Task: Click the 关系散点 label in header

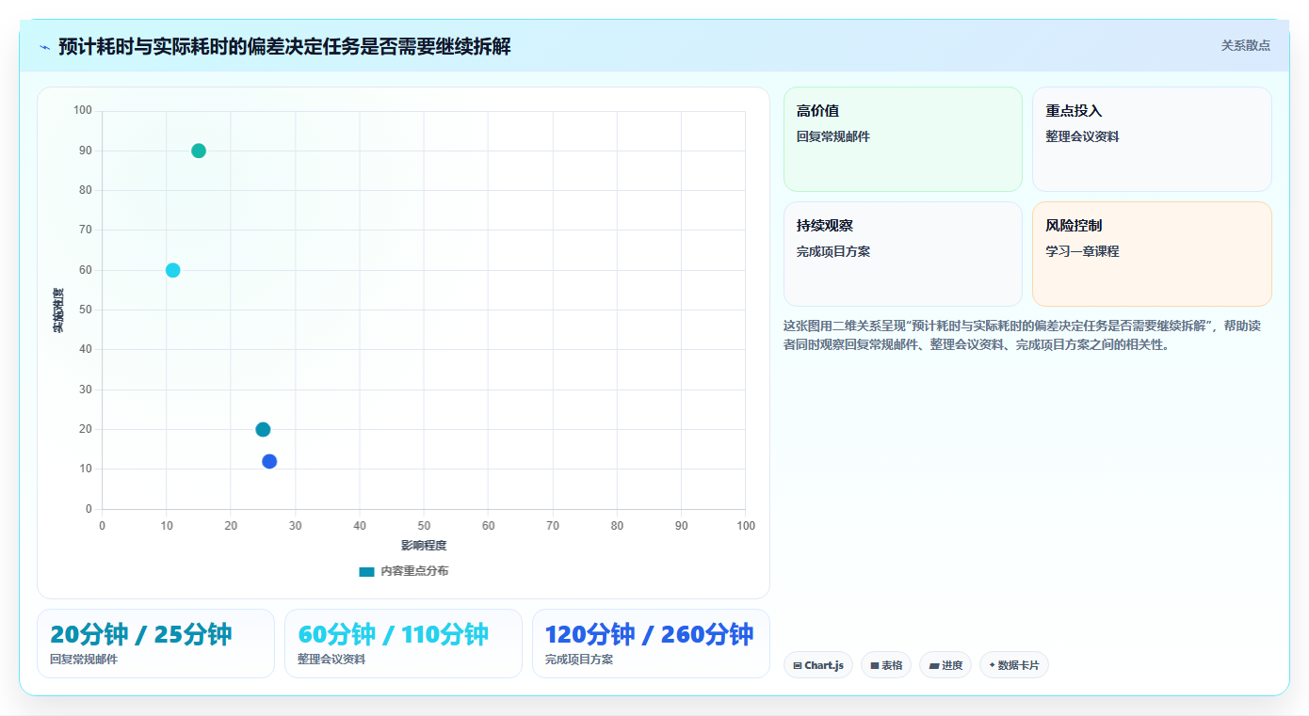Action: tap(1246, 45)
